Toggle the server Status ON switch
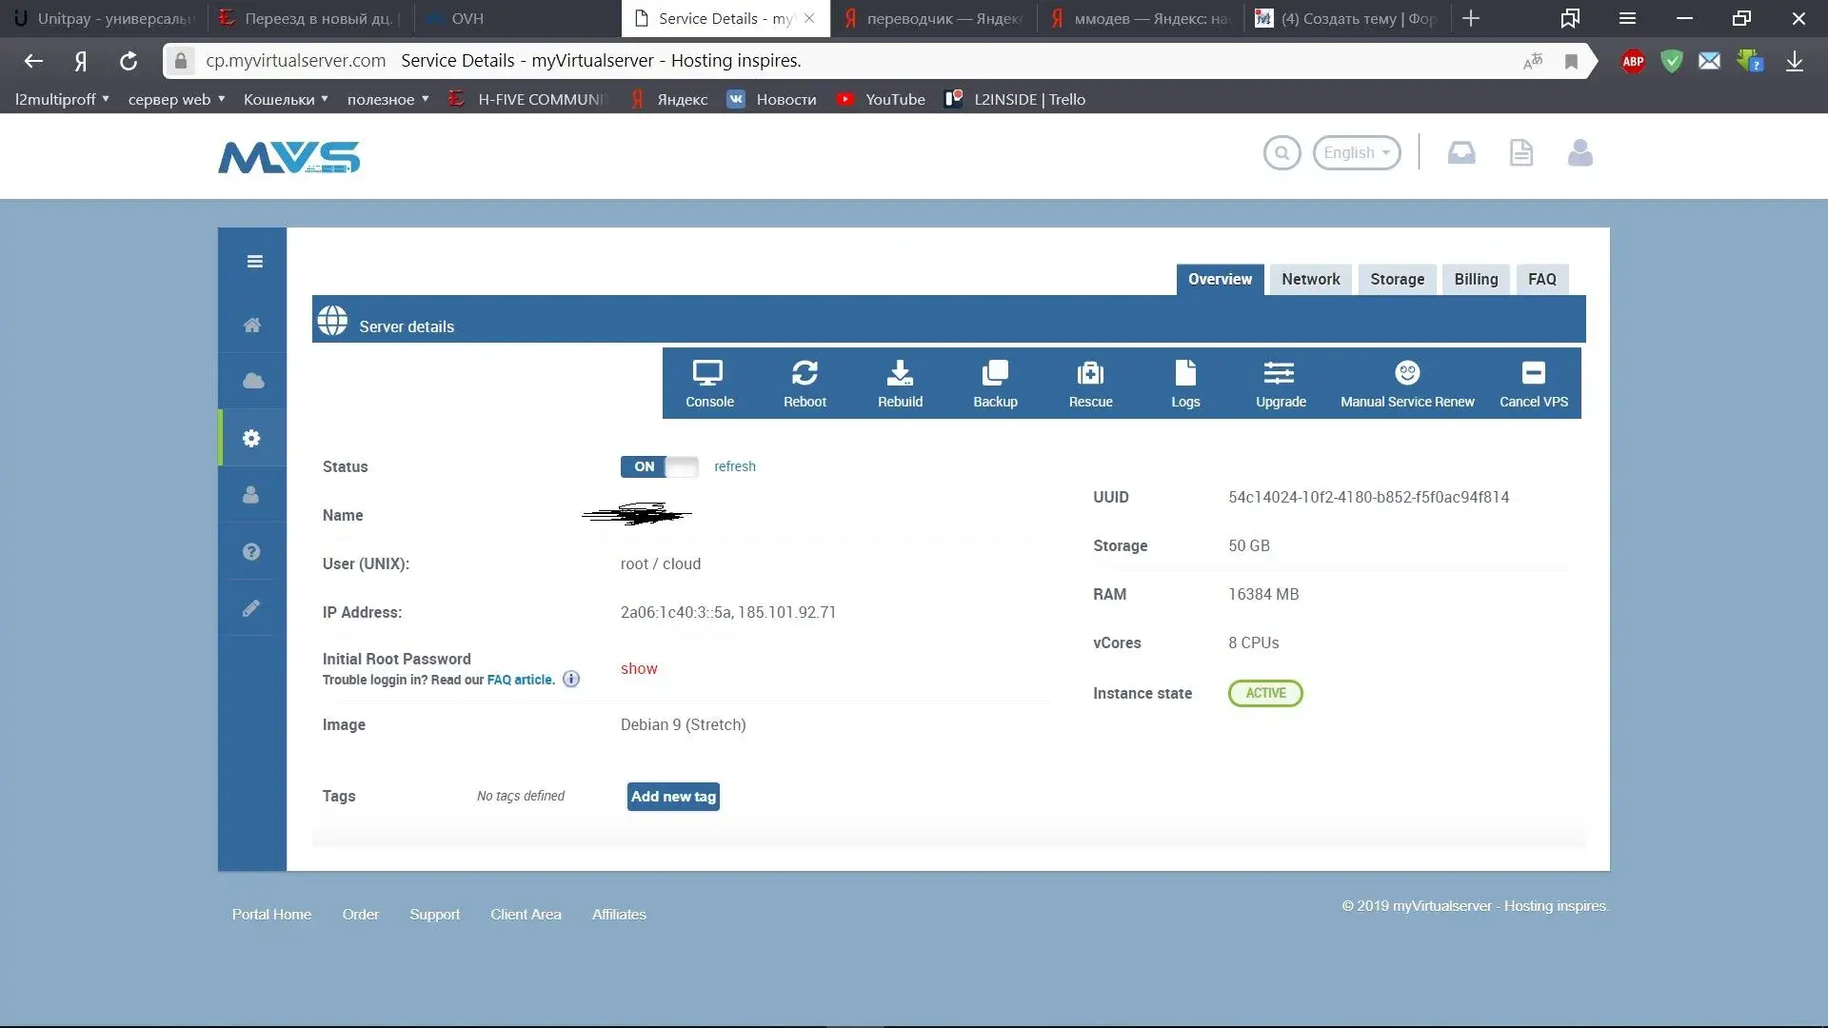The height and width of the screenshot is (1028, 1828). 659,466
